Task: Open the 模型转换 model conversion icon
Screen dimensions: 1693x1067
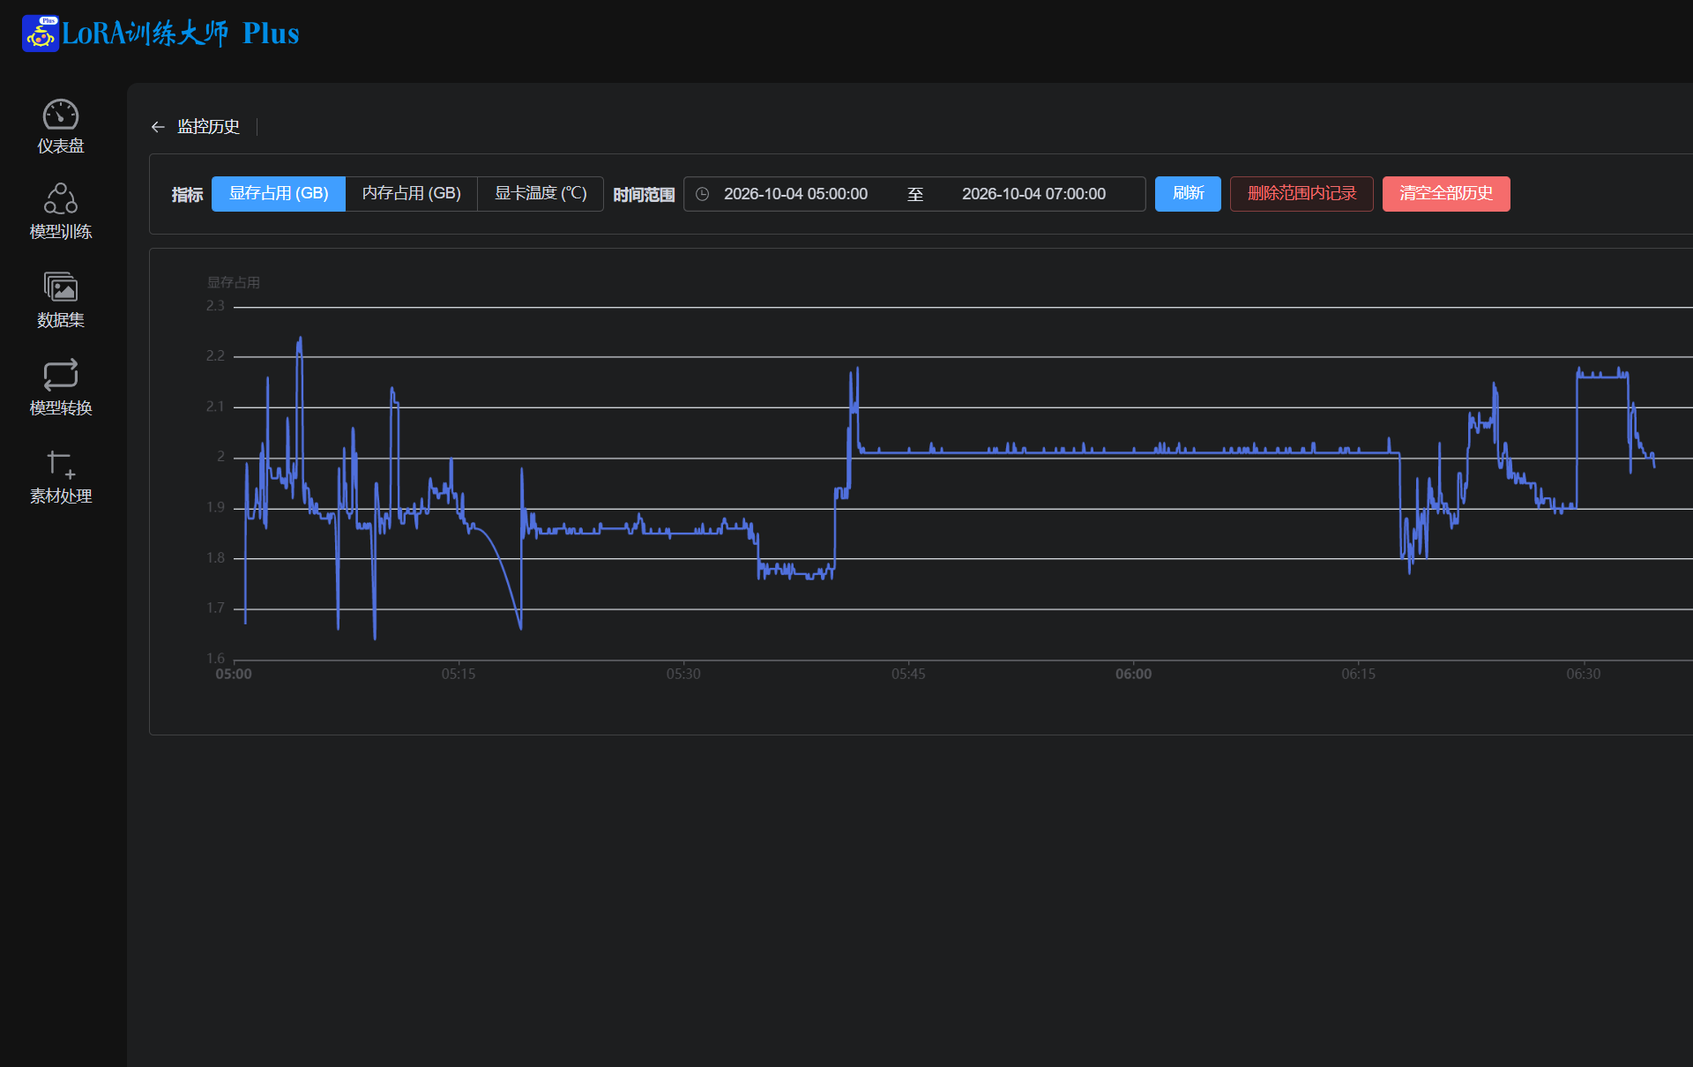Action: click(61, 375)
